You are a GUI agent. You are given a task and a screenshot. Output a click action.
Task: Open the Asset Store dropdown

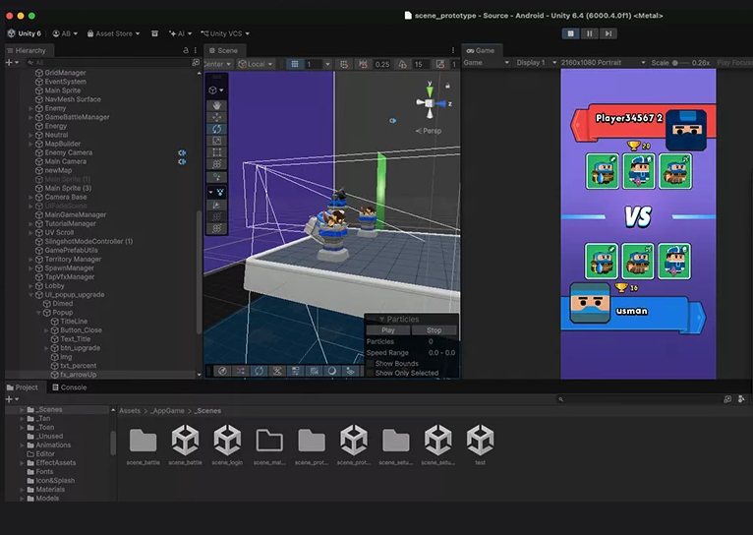click(x=113, y=33)
